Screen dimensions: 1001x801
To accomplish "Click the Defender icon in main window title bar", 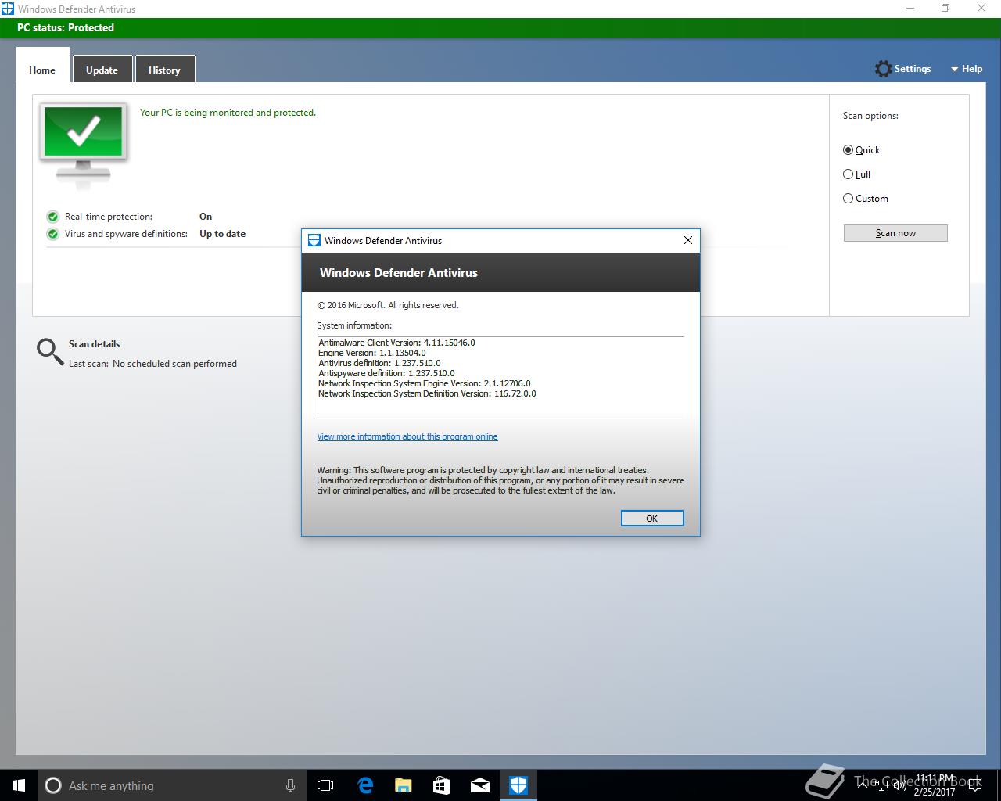I will coord(7,9).
